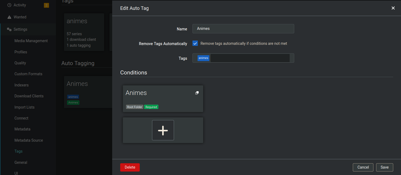The height and width of the screenshot is (175, 401).
Task: Click the Wanted warning triangle icon
Action: pyautogui.click(x=9, y=17)
